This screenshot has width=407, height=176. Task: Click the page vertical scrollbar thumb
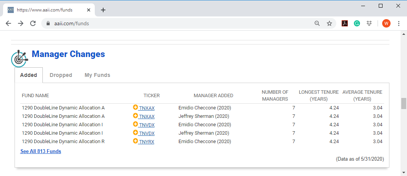coord(404,103)
